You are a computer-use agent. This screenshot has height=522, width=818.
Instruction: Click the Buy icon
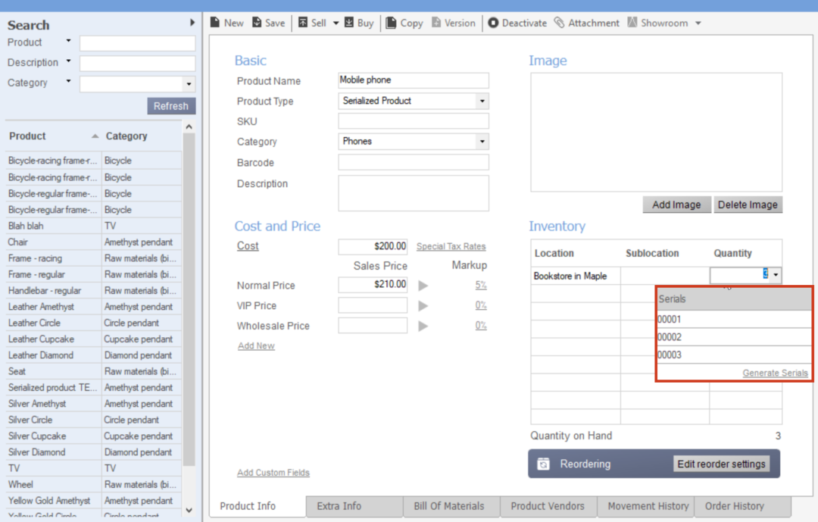pos(350,22)
